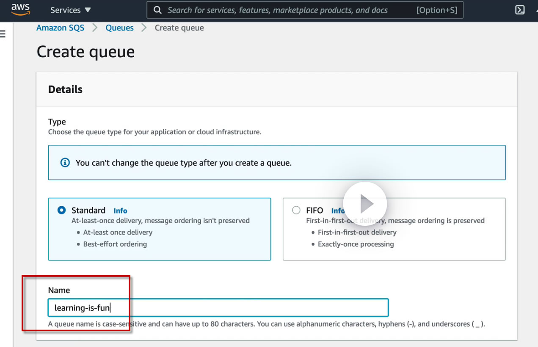Click the 'First-in-first-out delivery' bullet text

tap(357, 232)
